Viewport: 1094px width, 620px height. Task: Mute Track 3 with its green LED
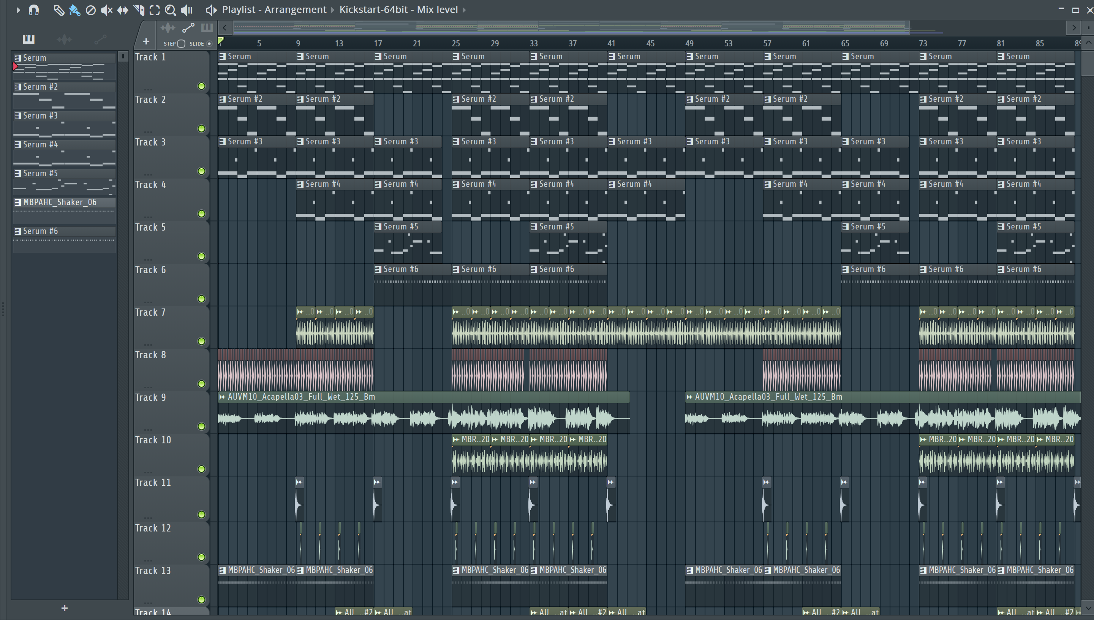tap(201, 171)
